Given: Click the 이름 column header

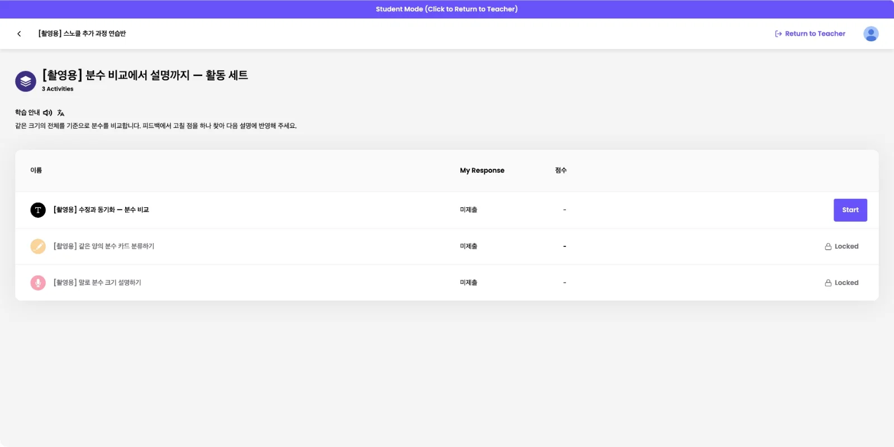Looking at the screenshot, I should 36,170.
